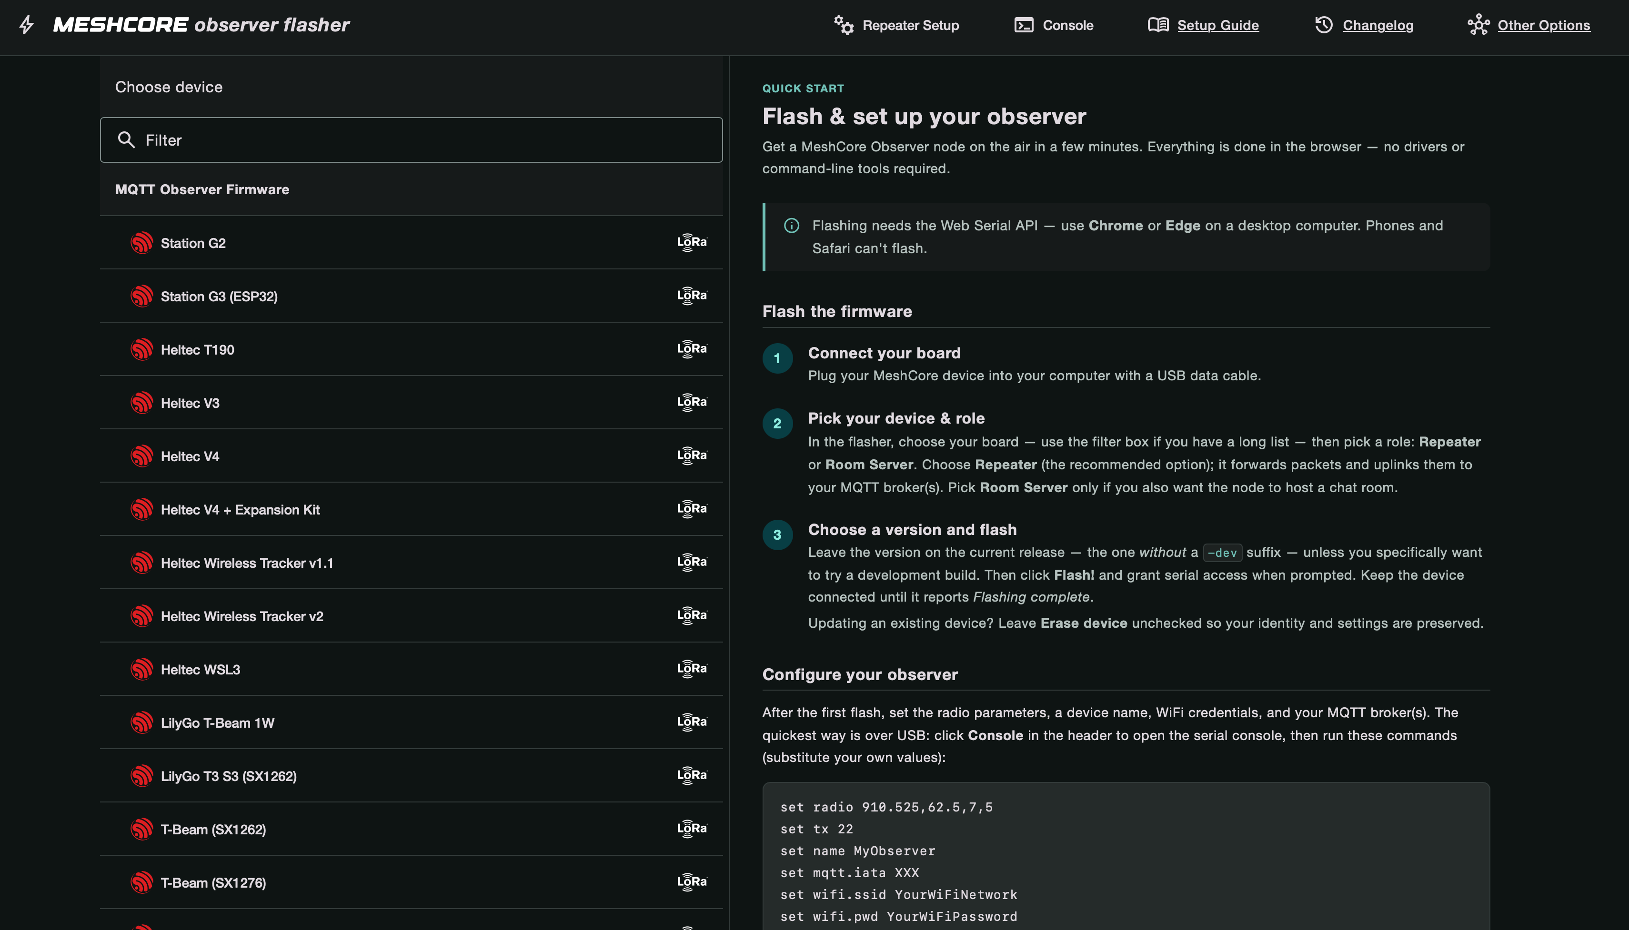Click the Espressif icon beside Heltec V3

[x=142, y=402]
